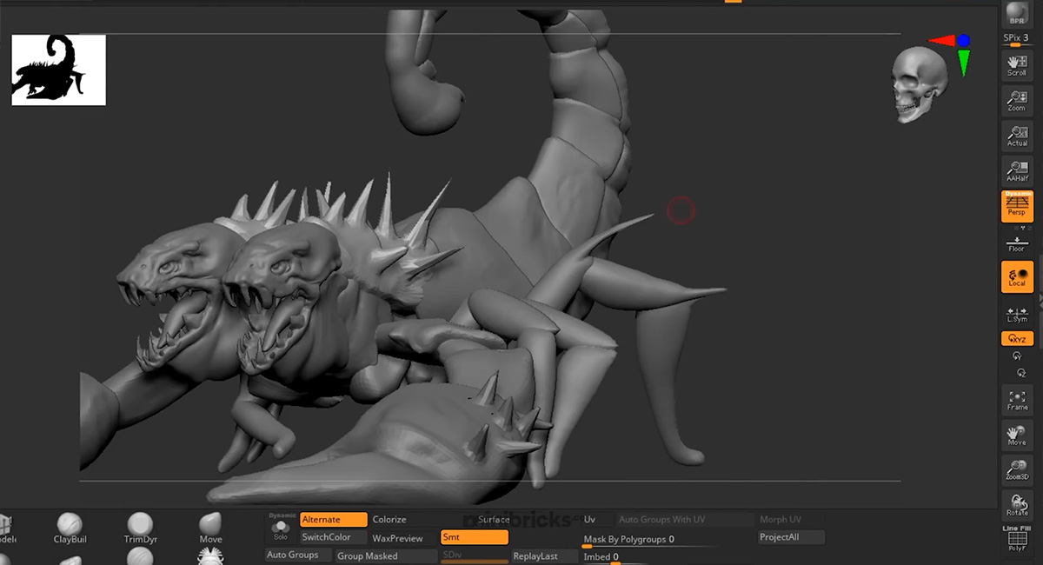Click the AAHalf view icon
Image resolution: width=1043 pixels, height=565 pixels.
point(1016,170)
